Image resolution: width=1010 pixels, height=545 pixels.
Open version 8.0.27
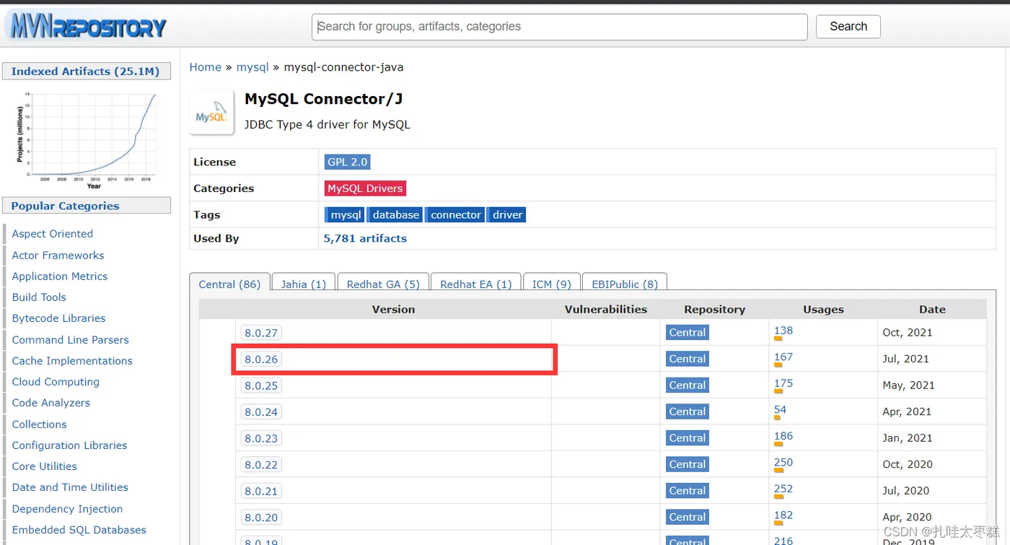[x=261, y=333]
